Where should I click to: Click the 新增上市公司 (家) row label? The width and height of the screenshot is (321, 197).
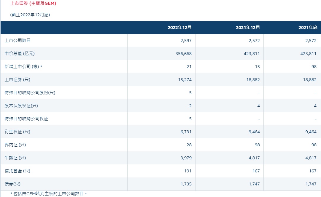pyautogui.click(x=23, y=67)
